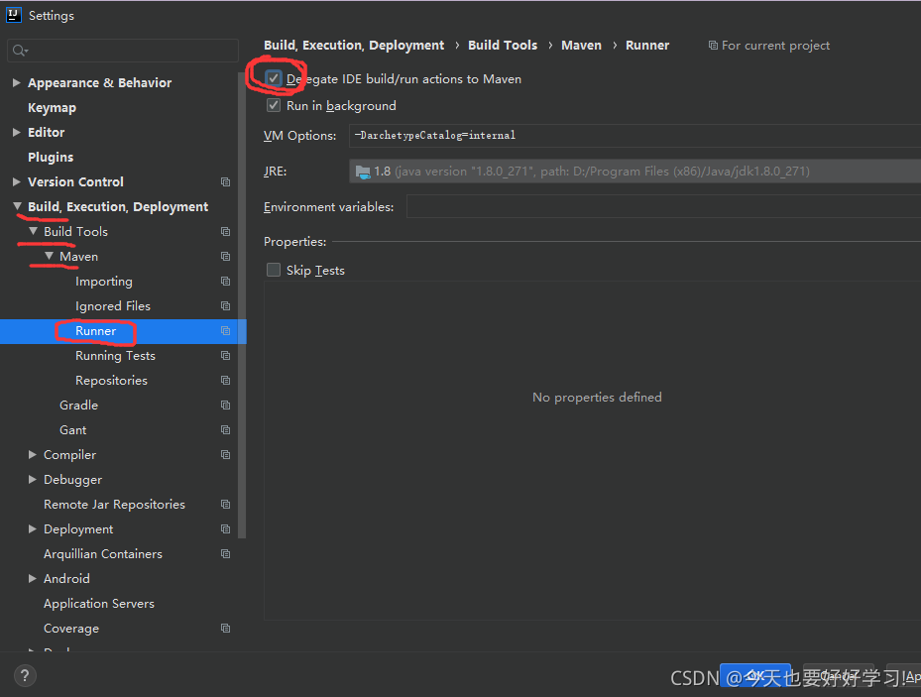Click project-level icon beside Remote Jar Repositories

(x=226, y=504)
